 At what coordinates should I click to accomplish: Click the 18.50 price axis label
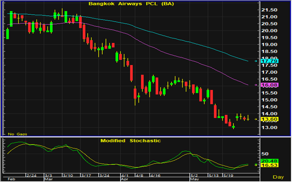pos(269,51)
